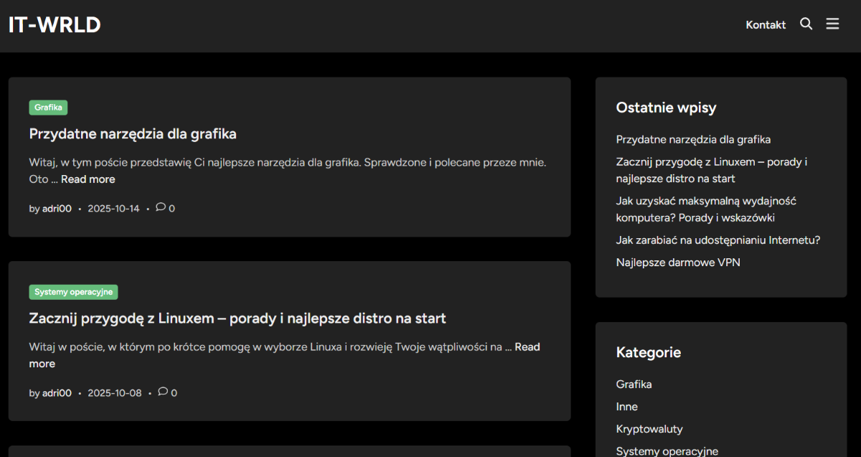This screenshot has width=861, height=457.
Task: Open 'Grafika' from the Kategorie sidebar
Action: pos(634,384)
